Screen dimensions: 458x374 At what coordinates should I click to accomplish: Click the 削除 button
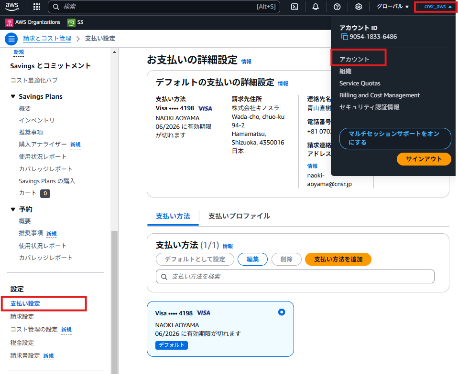(286, 259)
